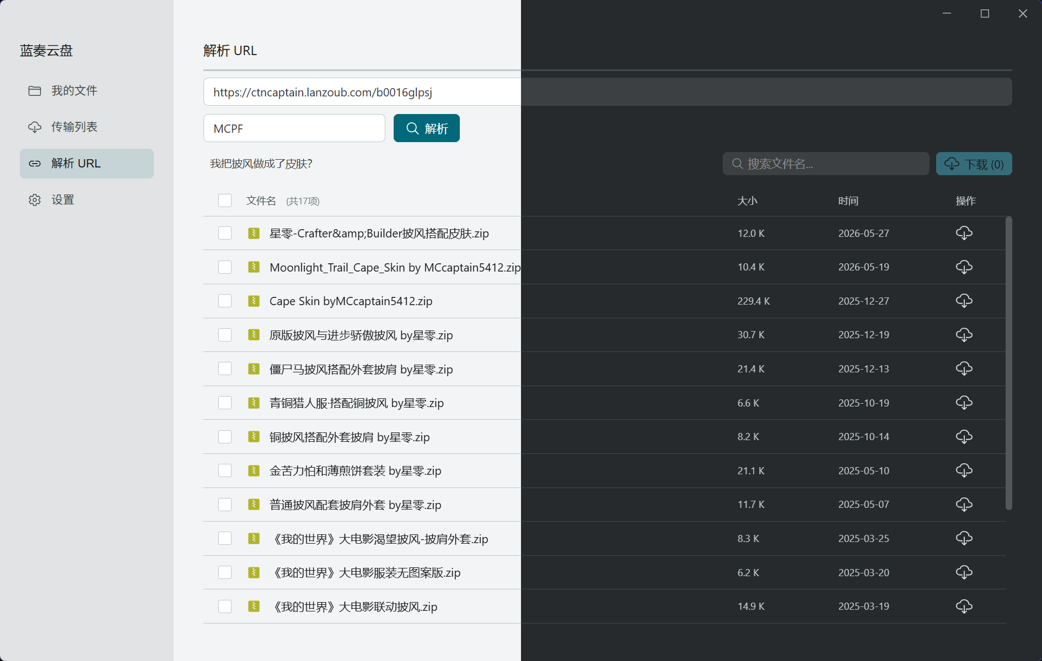
Task: Select the checkbox for 僵尸马披风搭配外套披肩
Action: pos(225,369)
